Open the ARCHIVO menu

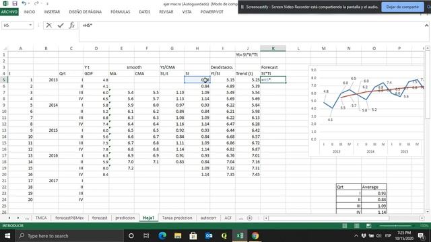9,12
